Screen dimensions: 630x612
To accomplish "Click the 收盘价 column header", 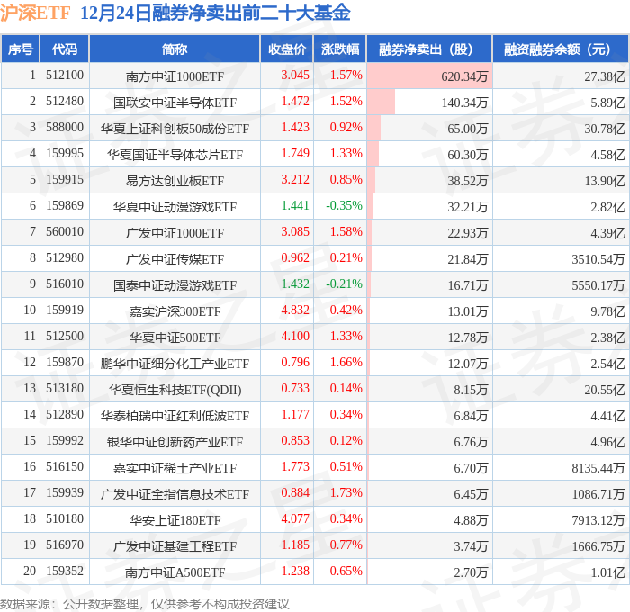I will tap(287, 49).
